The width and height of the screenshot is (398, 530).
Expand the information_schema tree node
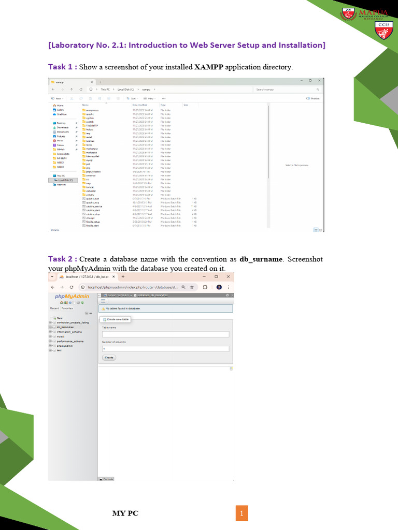(x=50, y=332)
